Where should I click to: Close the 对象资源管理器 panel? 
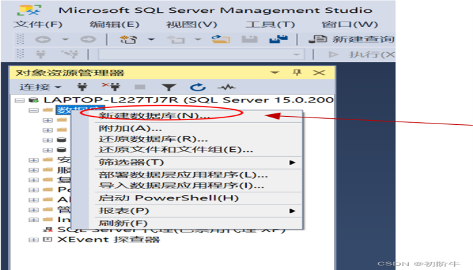coord(319,73)
